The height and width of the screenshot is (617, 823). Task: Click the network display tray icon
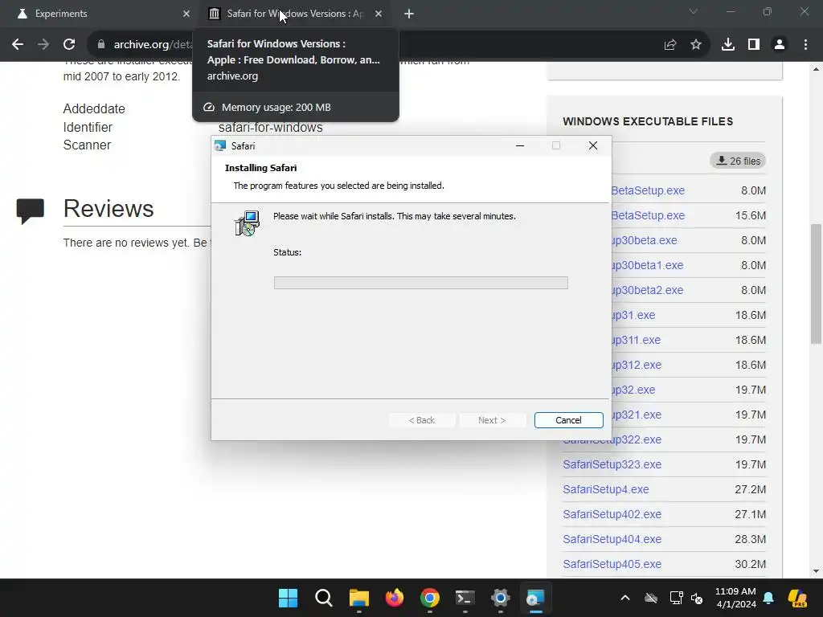(x=676, y=598)
